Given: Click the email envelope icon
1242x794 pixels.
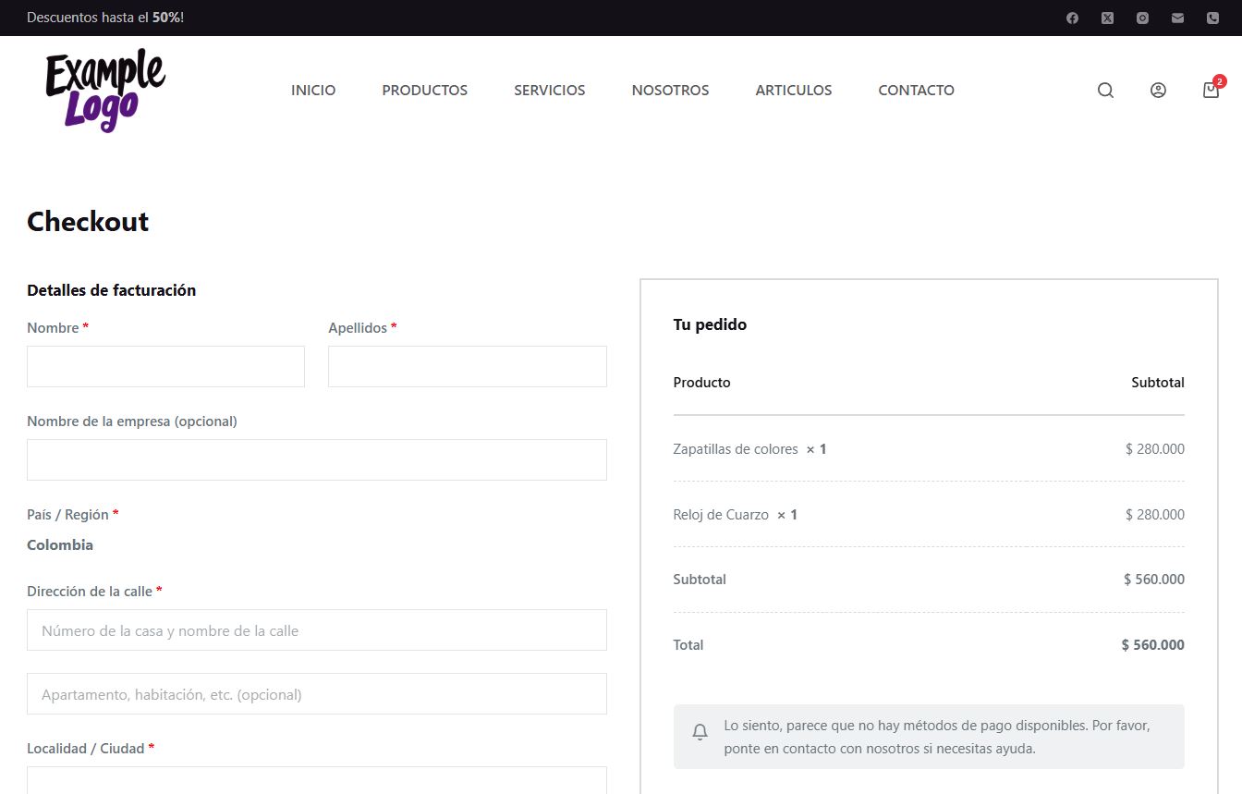Looking at the screenshot, I should click(x=1177, y=18).
